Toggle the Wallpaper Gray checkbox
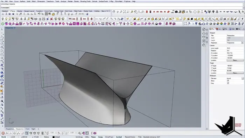 click(x=228, y=83)
